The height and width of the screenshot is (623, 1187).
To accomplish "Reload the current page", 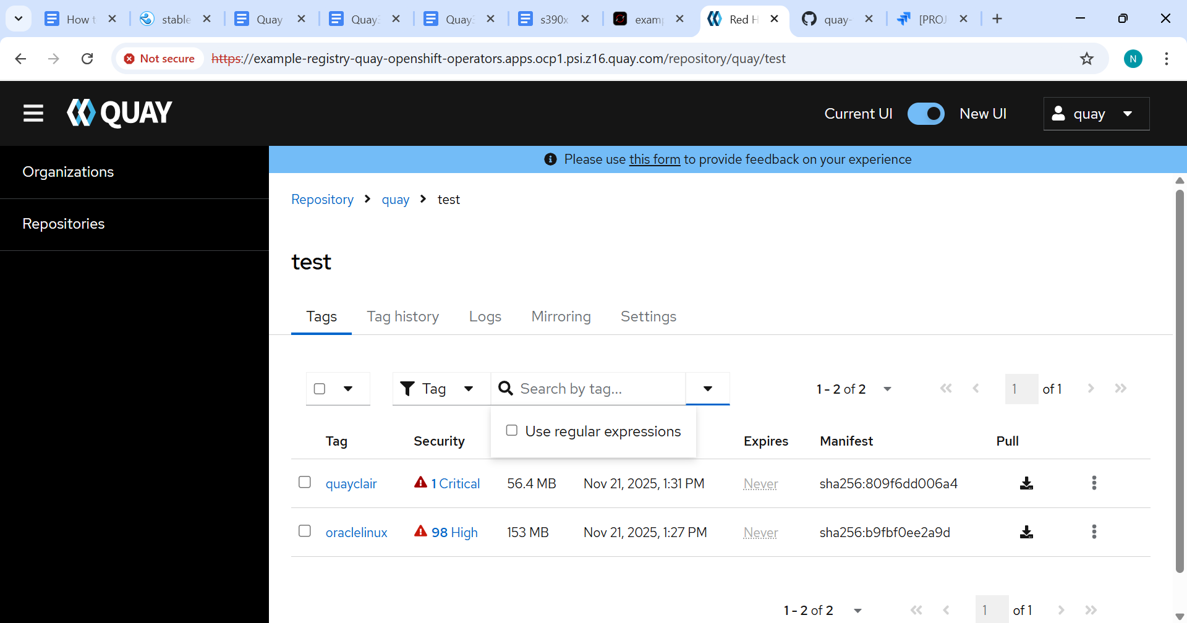I will [87, 59].
